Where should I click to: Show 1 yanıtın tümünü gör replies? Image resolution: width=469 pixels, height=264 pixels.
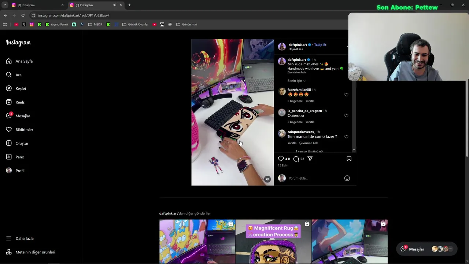310,151
